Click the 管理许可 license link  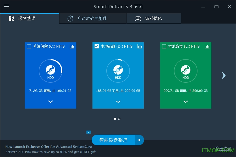223,149
